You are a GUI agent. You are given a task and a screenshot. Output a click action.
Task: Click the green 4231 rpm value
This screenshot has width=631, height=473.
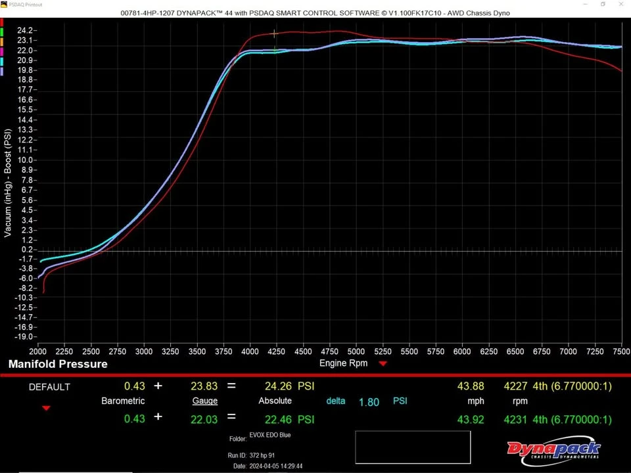click(x=515, y=420)
